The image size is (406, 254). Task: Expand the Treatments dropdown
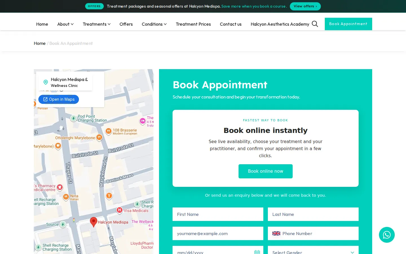point(97,24)
